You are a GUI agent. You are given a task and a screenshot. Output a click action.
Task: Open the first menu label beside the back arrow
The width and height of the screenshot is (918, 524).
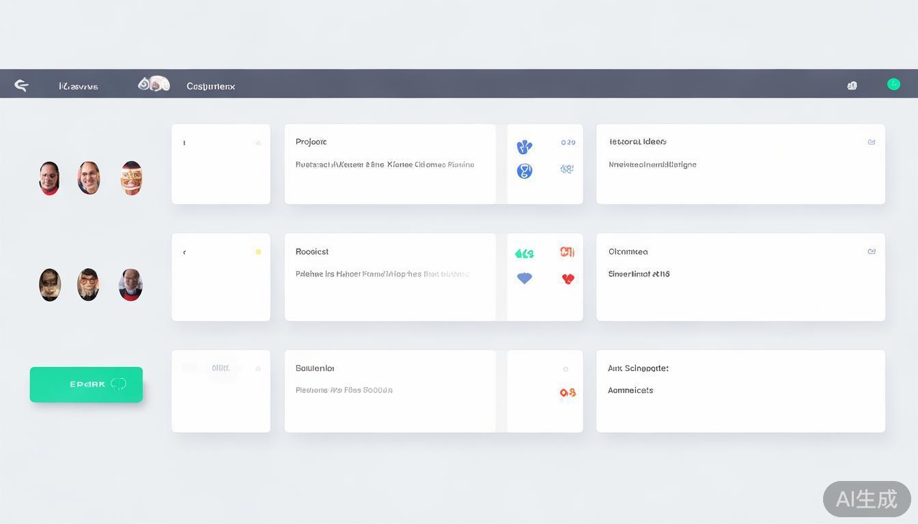79,87
